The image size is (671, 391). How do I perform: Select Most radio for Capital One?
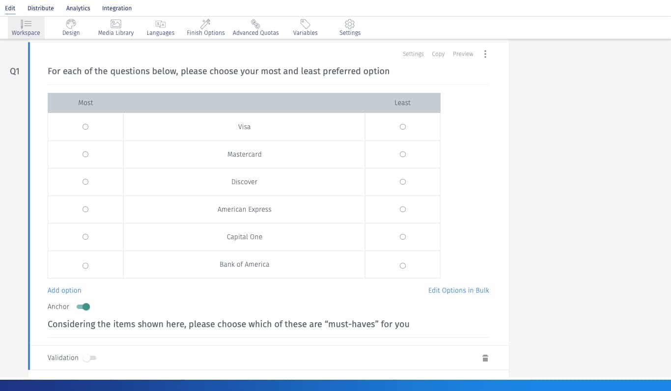[85, 237]
